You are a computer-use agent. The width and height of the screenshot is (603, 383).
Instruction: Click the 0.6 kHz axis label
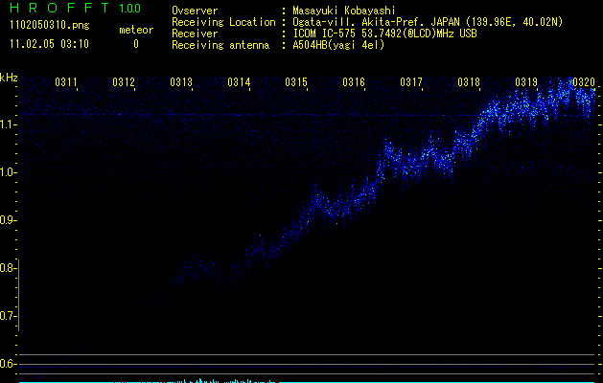(8, 364)
